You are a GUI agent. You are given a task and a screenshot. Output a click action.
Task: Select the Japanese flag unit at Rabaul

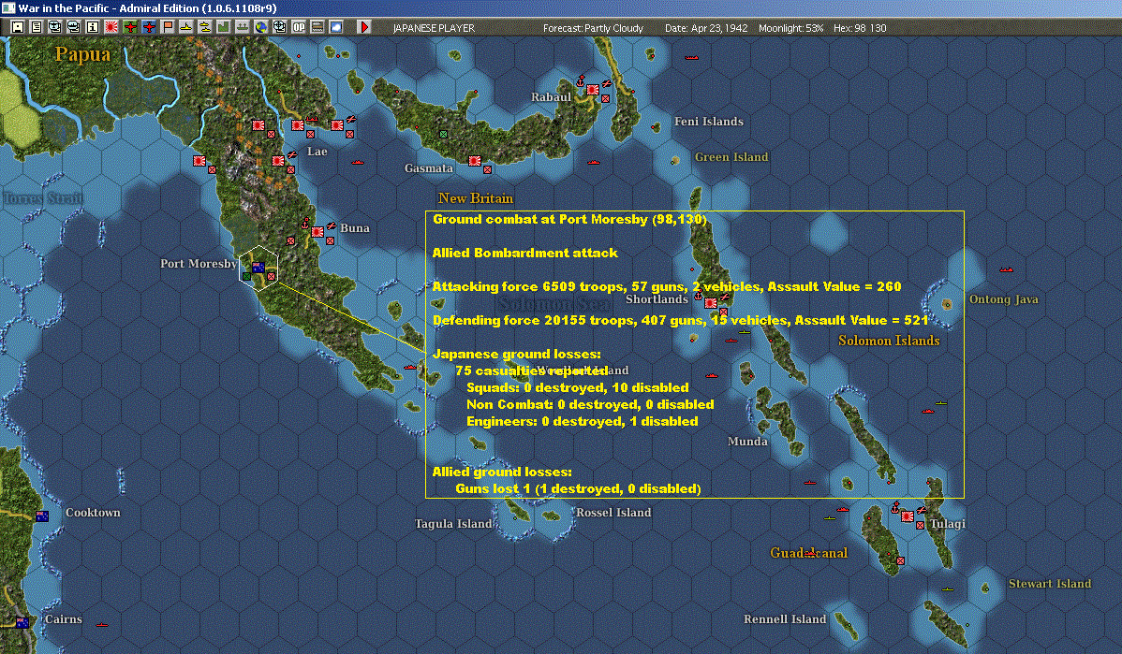pos(593,90)
